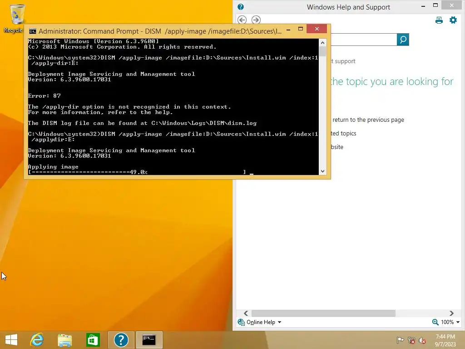Open File Explorer from the taskbar
This screenshot has height=349, width=465.
coord(65,340)
